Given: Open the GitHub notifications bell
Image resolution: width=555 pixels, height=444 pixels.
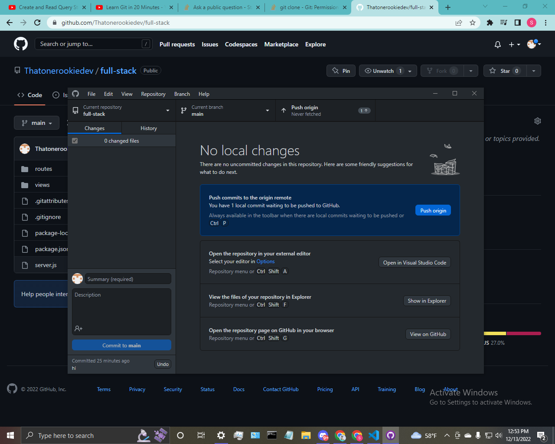Looking at the screenshot, I should click(x=498, y=44).
